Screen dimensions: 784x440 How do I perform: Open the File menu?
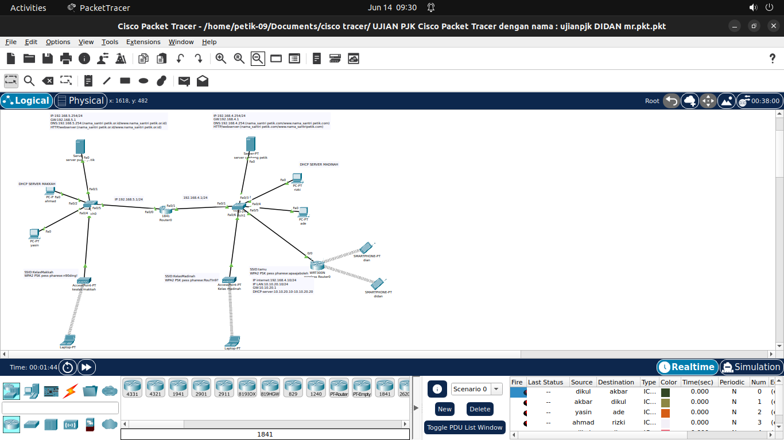[x=11, y=42]
